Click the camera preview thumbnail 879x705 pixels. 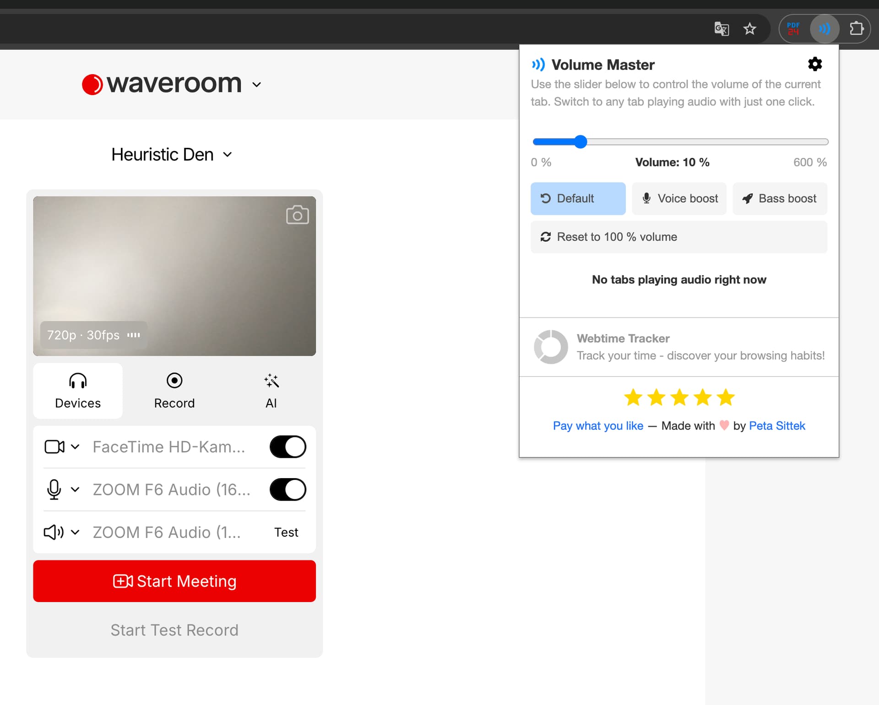point(174,276)
